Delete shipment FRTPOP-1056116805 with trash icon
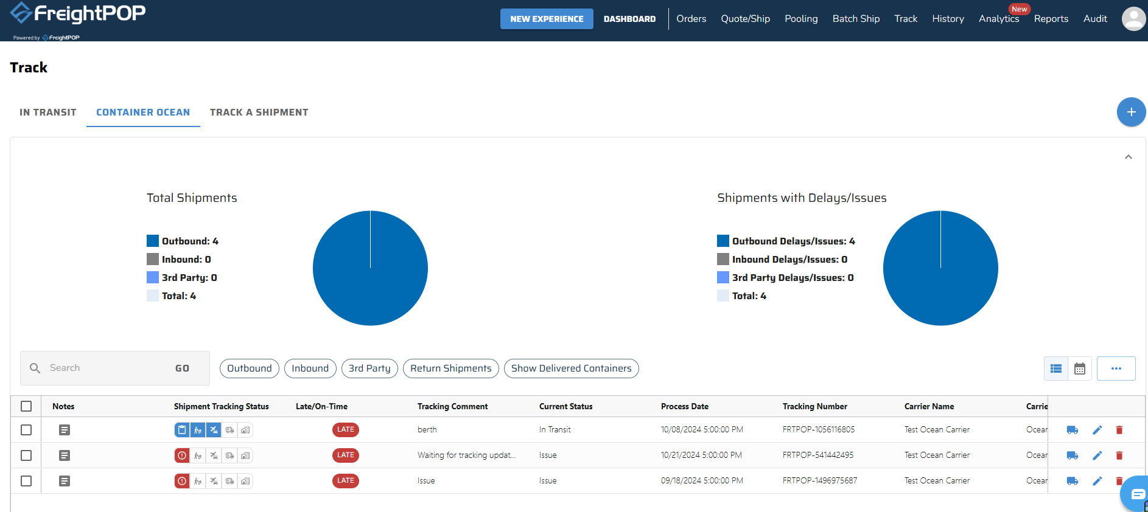This screenshot has height=512, width=1148. click(x=1119, y=430)
